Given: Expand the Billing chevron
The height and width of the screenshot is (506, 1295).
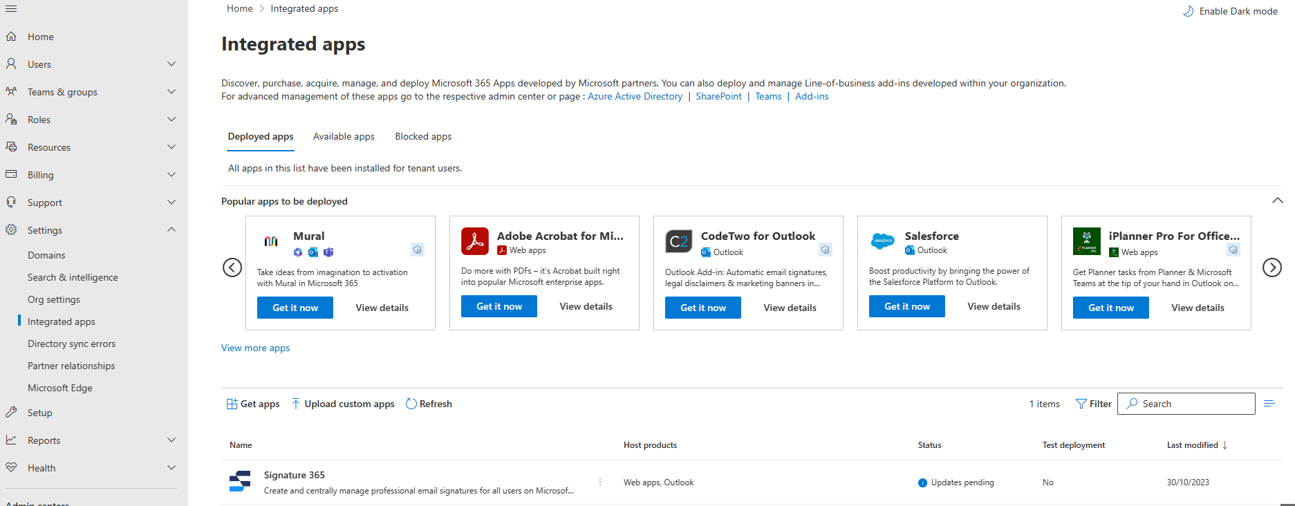Looking at the screenshot, I should (x=171, y=175).
